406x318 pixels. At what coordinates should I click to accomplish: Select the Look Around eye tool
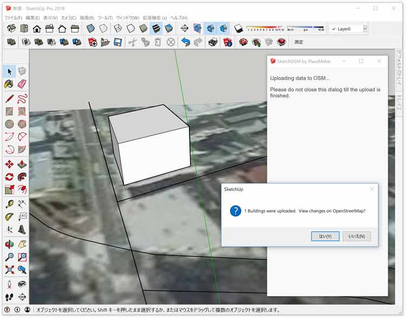pos(22,284)
